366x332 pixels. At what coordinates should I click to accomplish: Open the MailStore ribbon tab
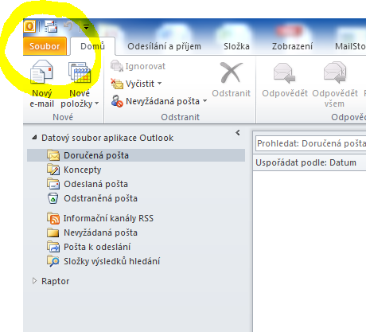coord(350,46)
